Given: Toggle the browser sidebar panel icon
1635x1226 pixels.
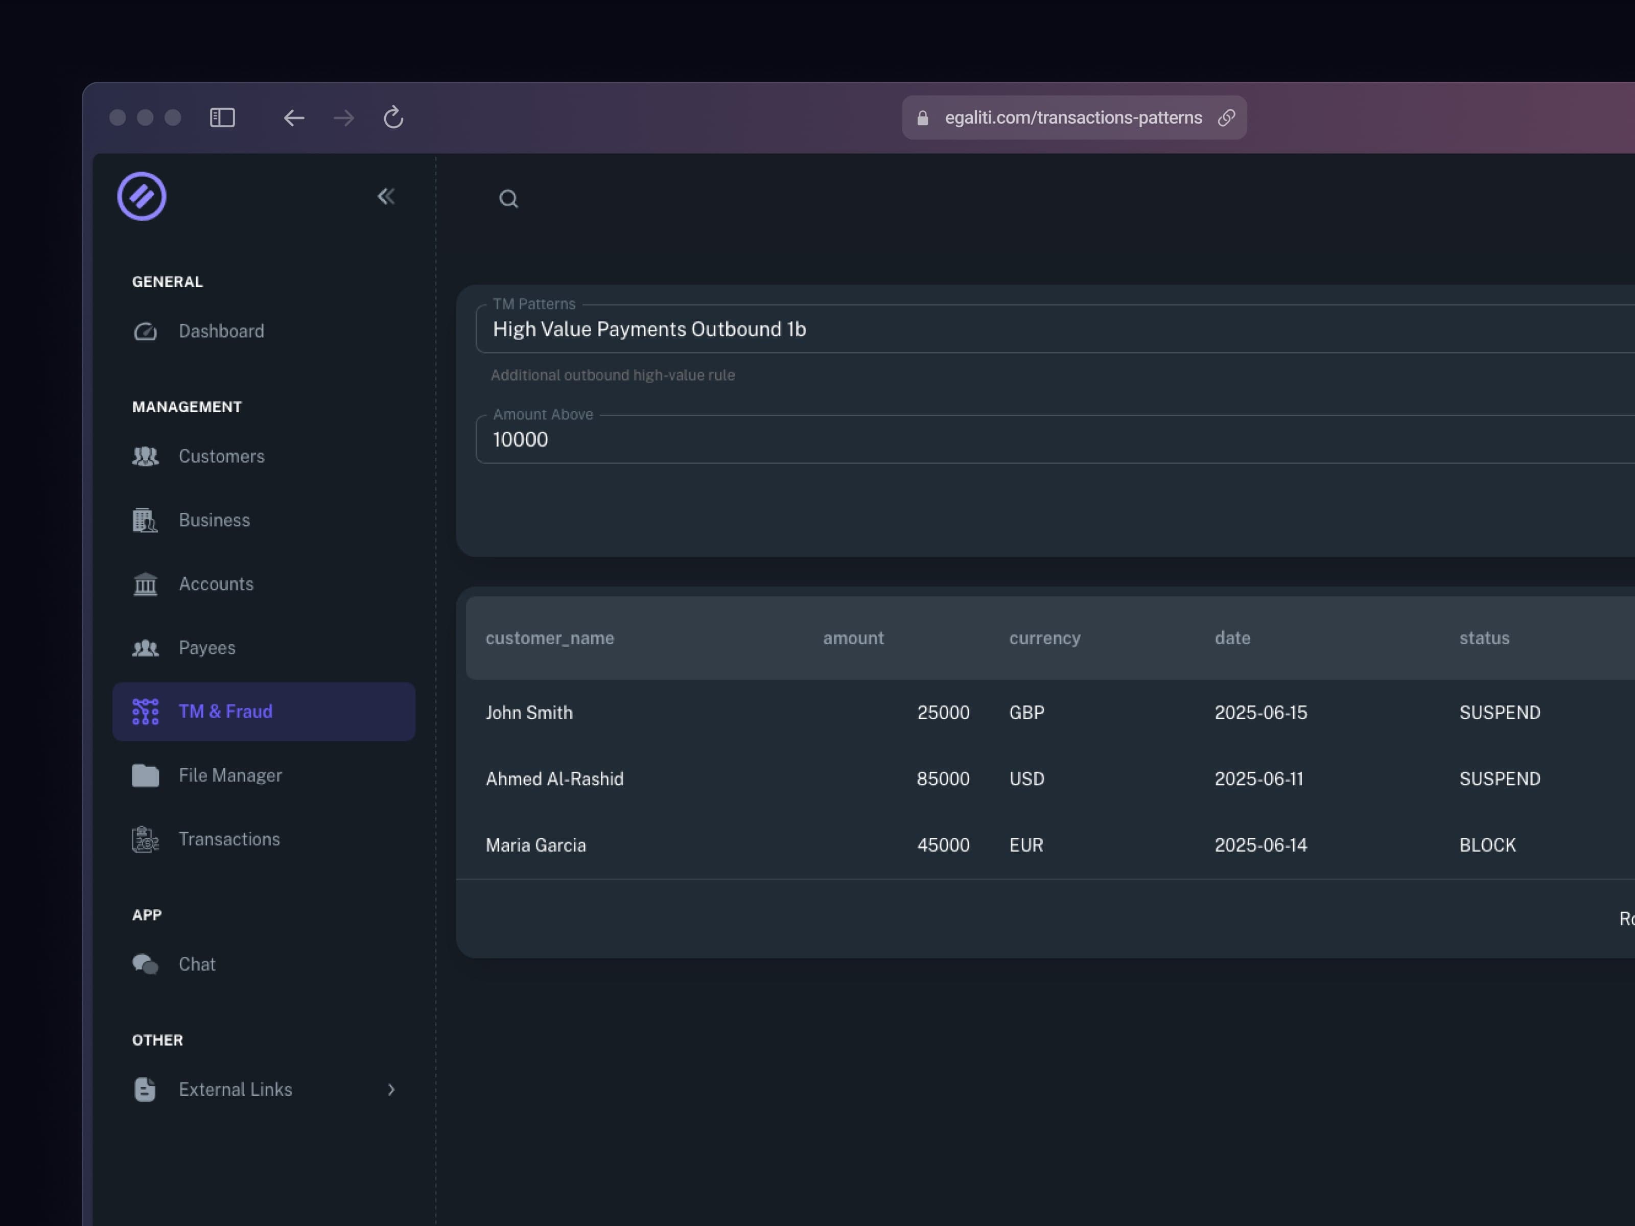Looking at the screenshot, I should 222,117.
